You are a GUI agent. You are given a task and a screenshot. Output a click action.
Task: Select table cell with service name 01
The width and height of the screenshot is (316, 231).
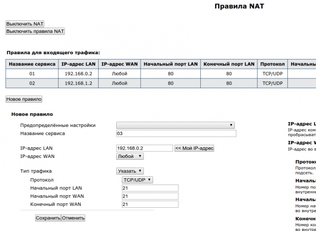(x=32, y=74)
